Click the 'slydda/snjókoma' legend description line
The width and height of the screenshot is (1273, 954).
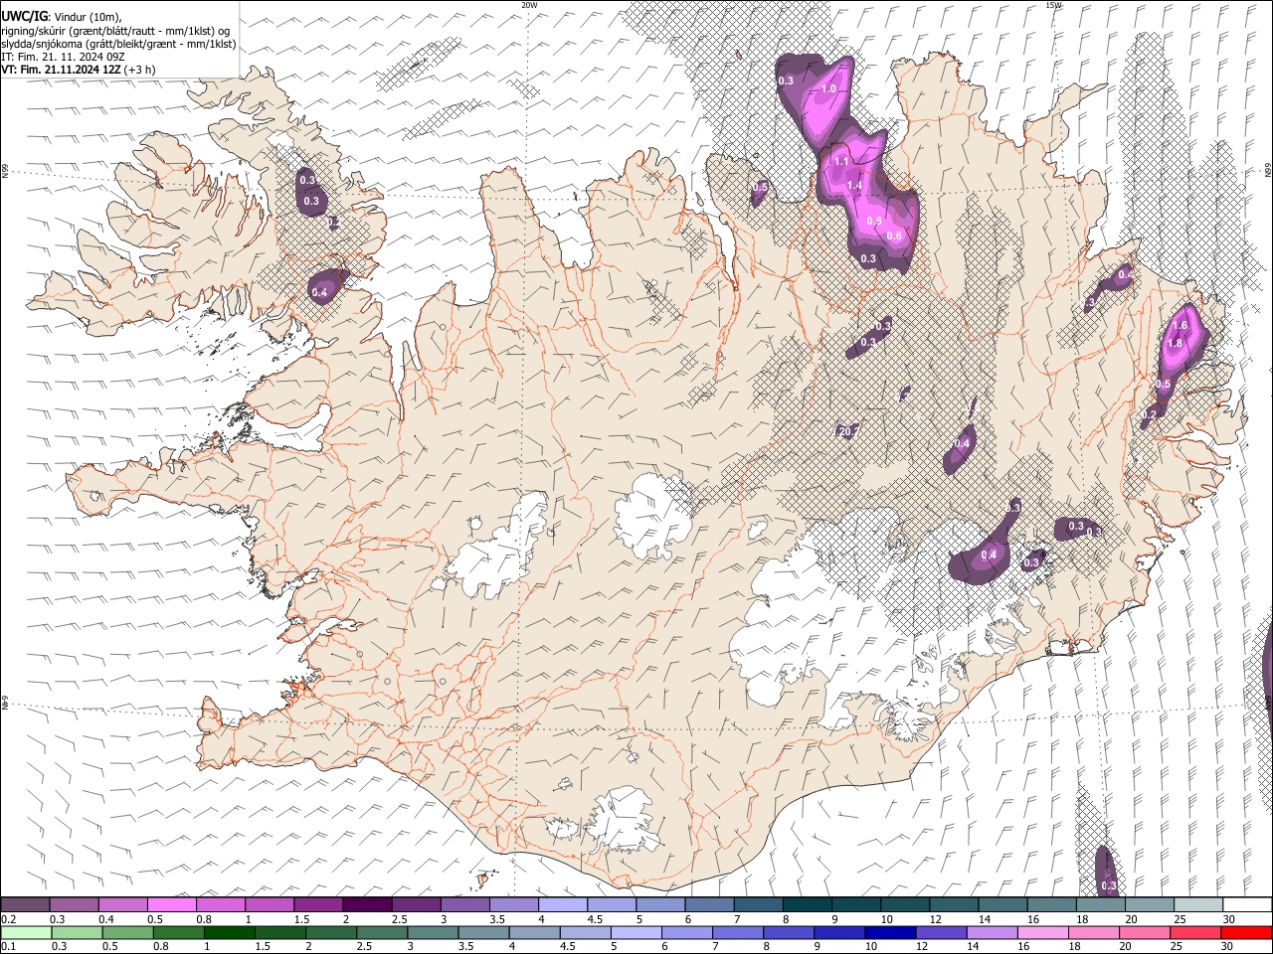coord(119,44)
